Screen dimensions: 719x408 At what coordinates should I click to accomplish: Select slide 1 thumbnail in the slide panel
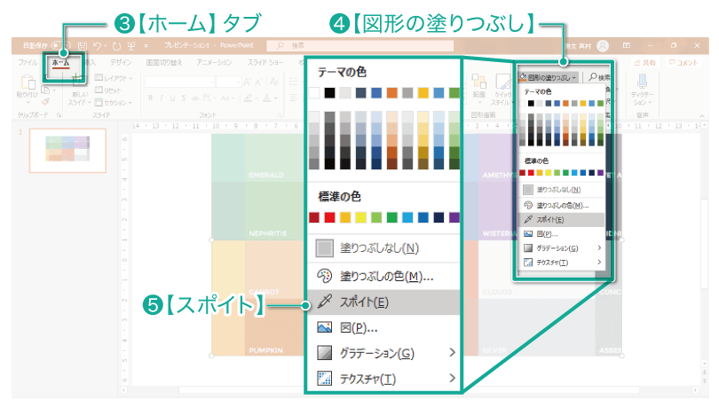pos(67,151)
